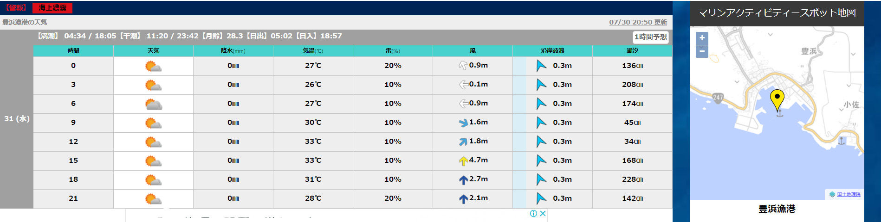
Task: Click the anchor icon near 小佐
Action: click(x=841, y=141)
